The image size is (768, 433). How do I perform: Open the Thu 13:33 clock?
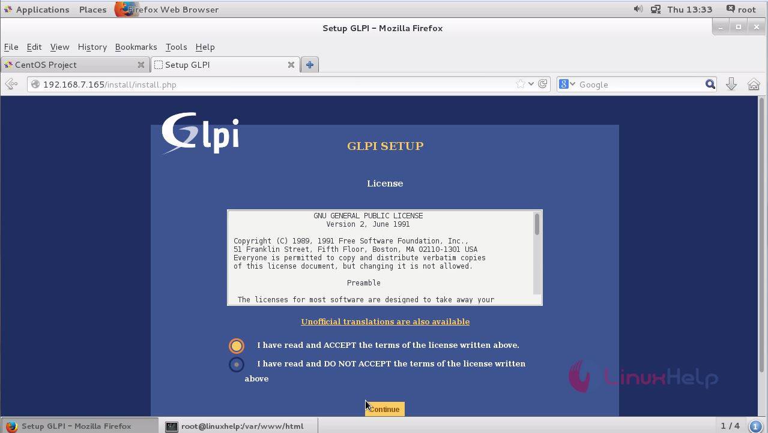689,10
